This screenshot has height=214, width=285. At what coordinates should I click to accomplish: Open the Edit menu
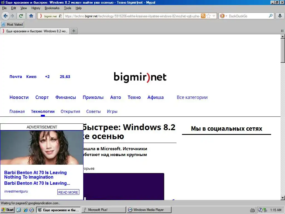pos(13,8)
